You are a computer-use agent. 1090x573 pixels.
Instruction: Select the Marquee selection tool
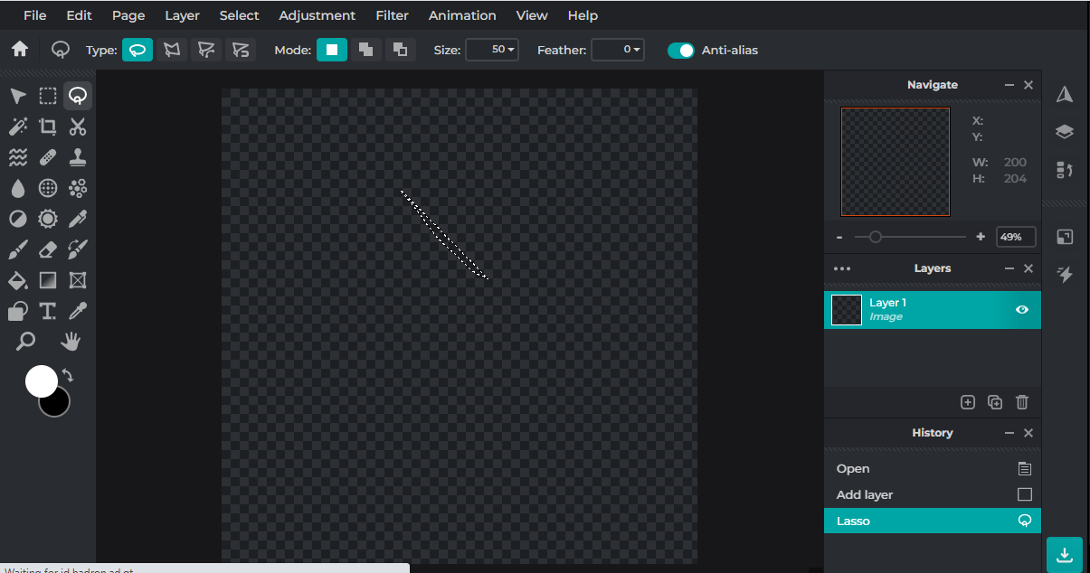[48, 97]
